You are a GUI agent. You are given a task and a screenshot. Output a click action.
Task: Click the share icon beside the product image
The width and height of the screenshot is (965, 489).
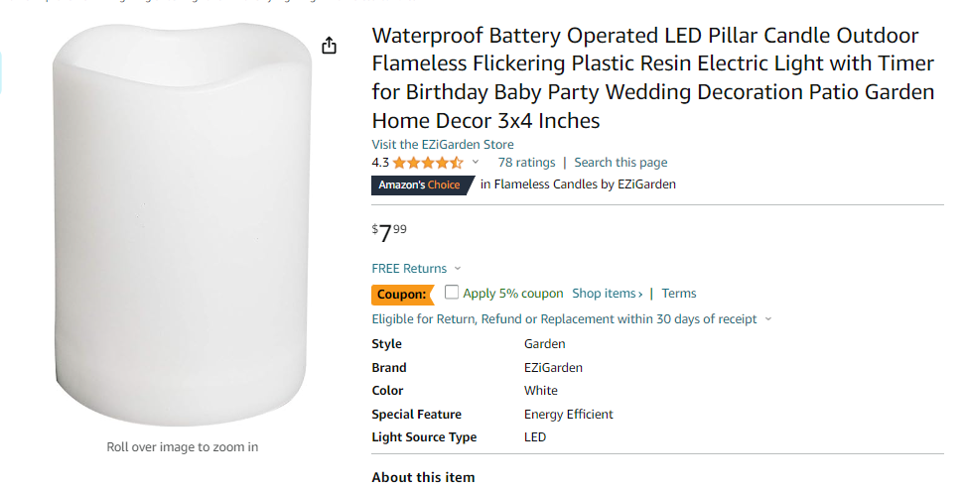pyautogui.click(x=330, y=46)
